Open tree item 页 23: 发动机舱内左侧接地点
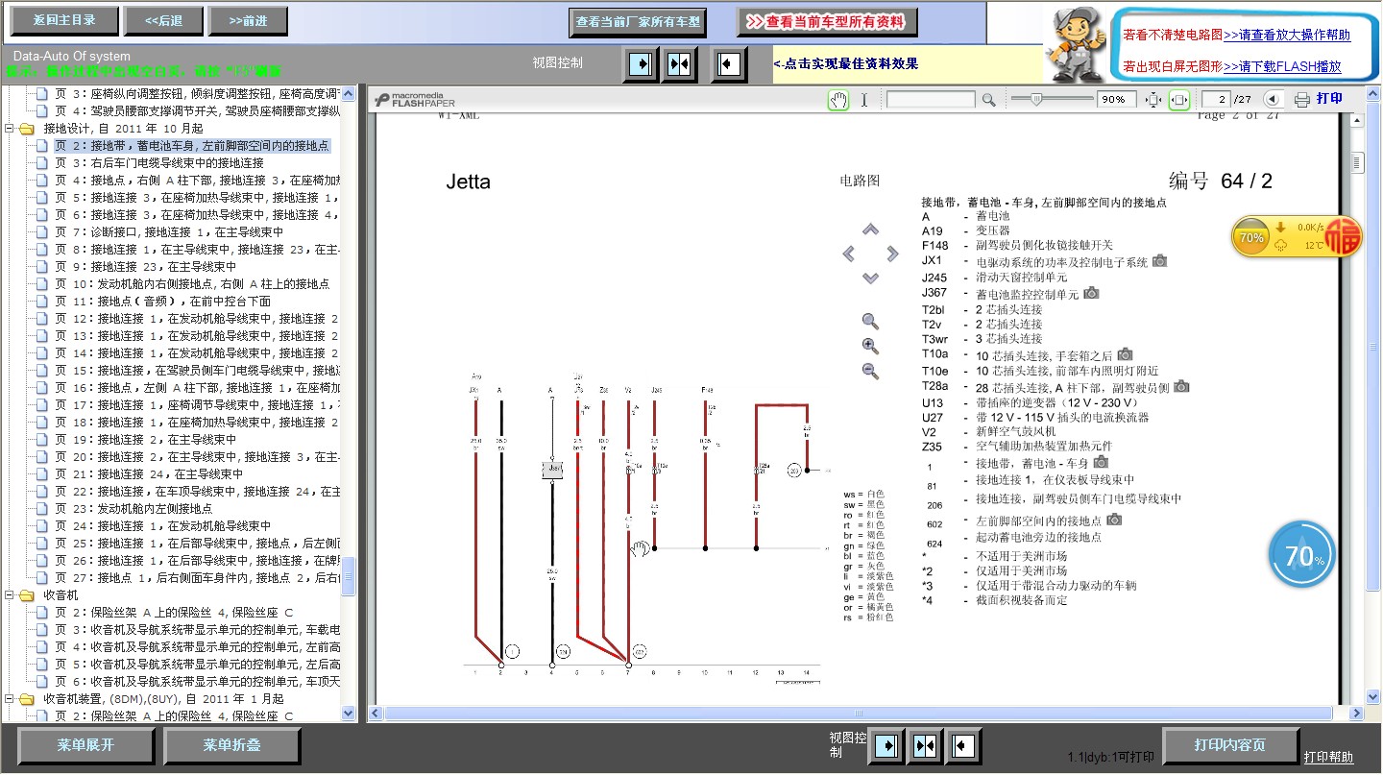The width and height of the screenshot is (1383, 775). click(x=133, y=509)
